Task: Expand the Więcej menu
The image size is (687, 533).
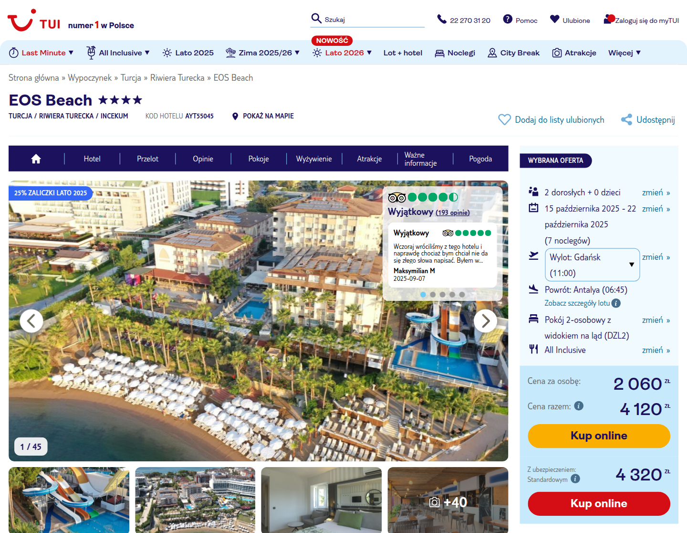Action: click(x=624, y=53)
